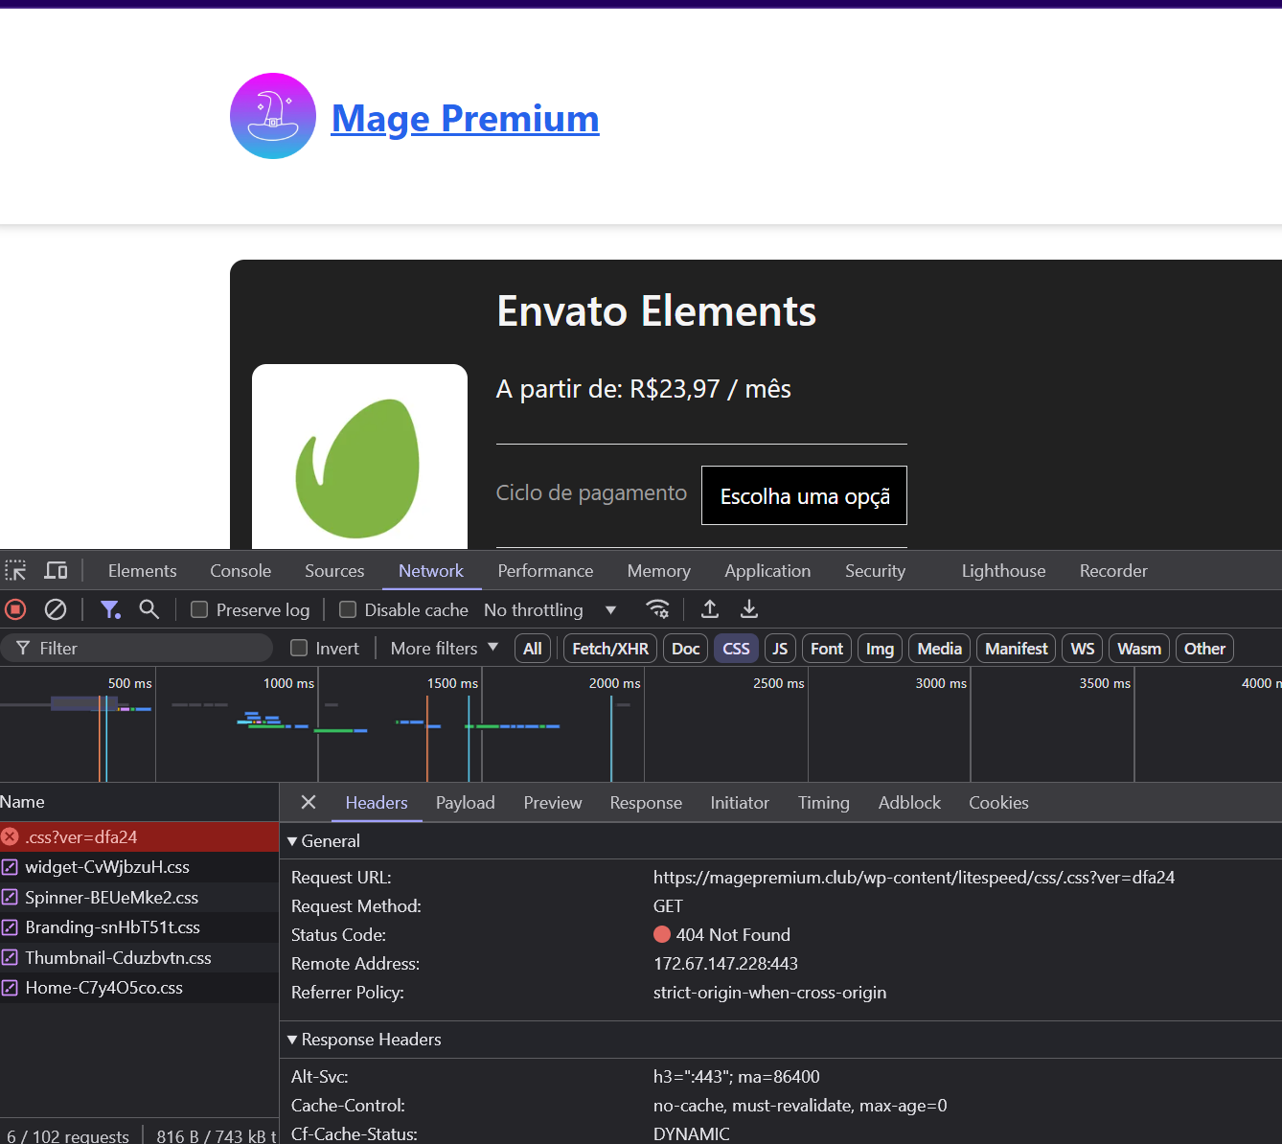Import HAR file upload icon
Viewport: 1282px width, 1144px height.
point(710,609)
